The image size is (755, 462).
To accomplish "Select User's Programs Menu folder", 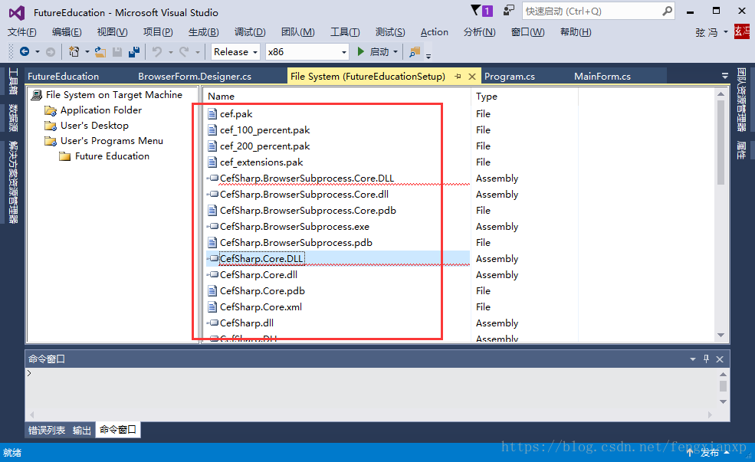I will coord(112,141).
